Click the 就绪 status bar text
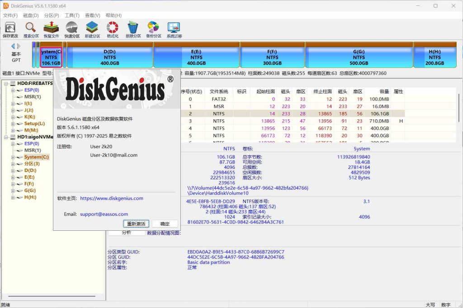The height and width of the screenshot is (308, 463). 5,305
